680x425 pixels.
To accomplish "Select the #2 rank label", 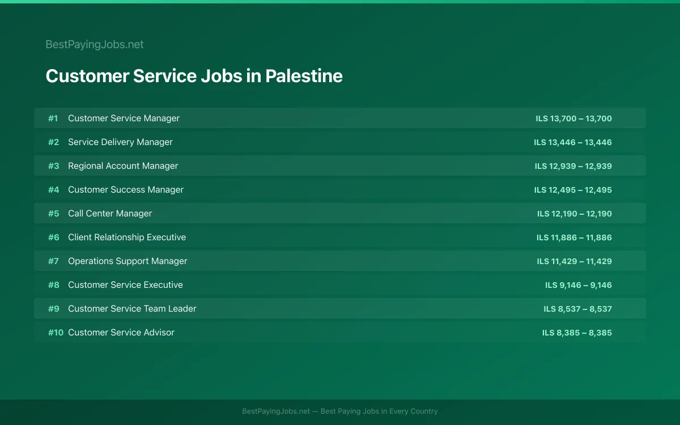I will pyautogui.click(x=53, y=142).
